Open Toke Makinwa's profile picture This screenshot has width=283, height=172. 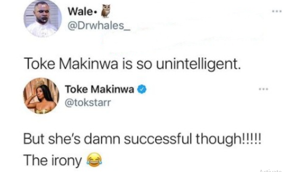[x=41, y=96]
